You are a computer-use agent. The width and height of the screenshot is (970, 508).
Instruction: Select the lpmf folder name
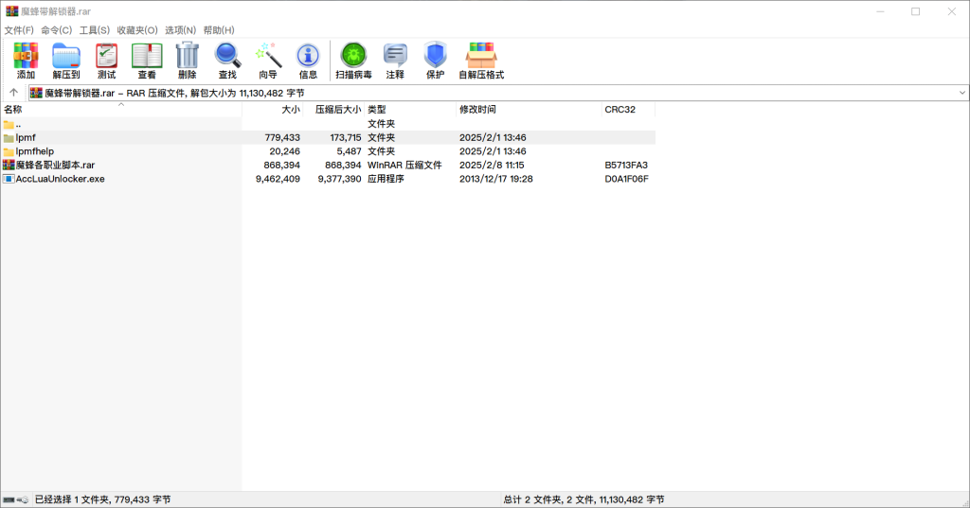26,138
